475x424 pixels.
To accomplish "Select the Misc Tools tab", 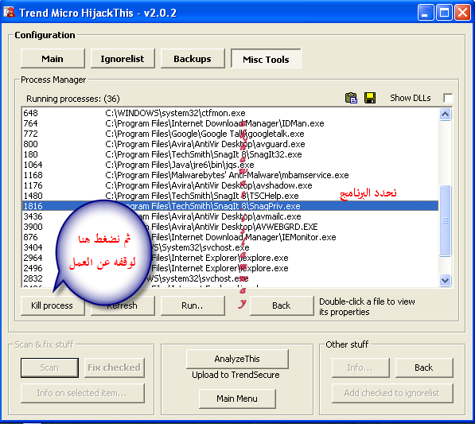I will (x=266, y=59).
